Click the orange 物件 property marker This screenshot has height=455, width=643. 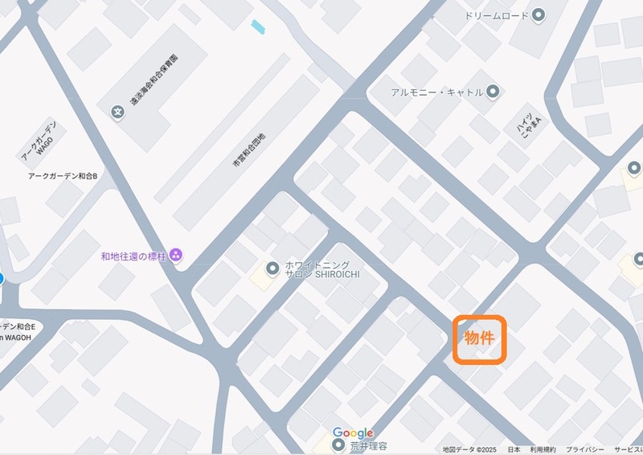[479, 339]
